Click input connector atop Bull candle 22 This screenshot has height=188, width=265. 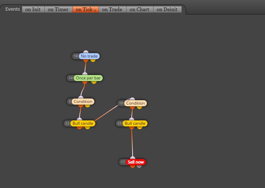tap(79, 119)
